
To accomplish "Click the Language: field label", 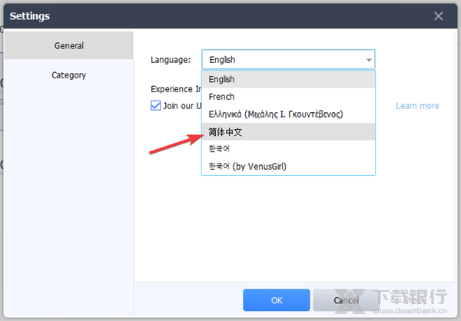I will click(171, 60).
